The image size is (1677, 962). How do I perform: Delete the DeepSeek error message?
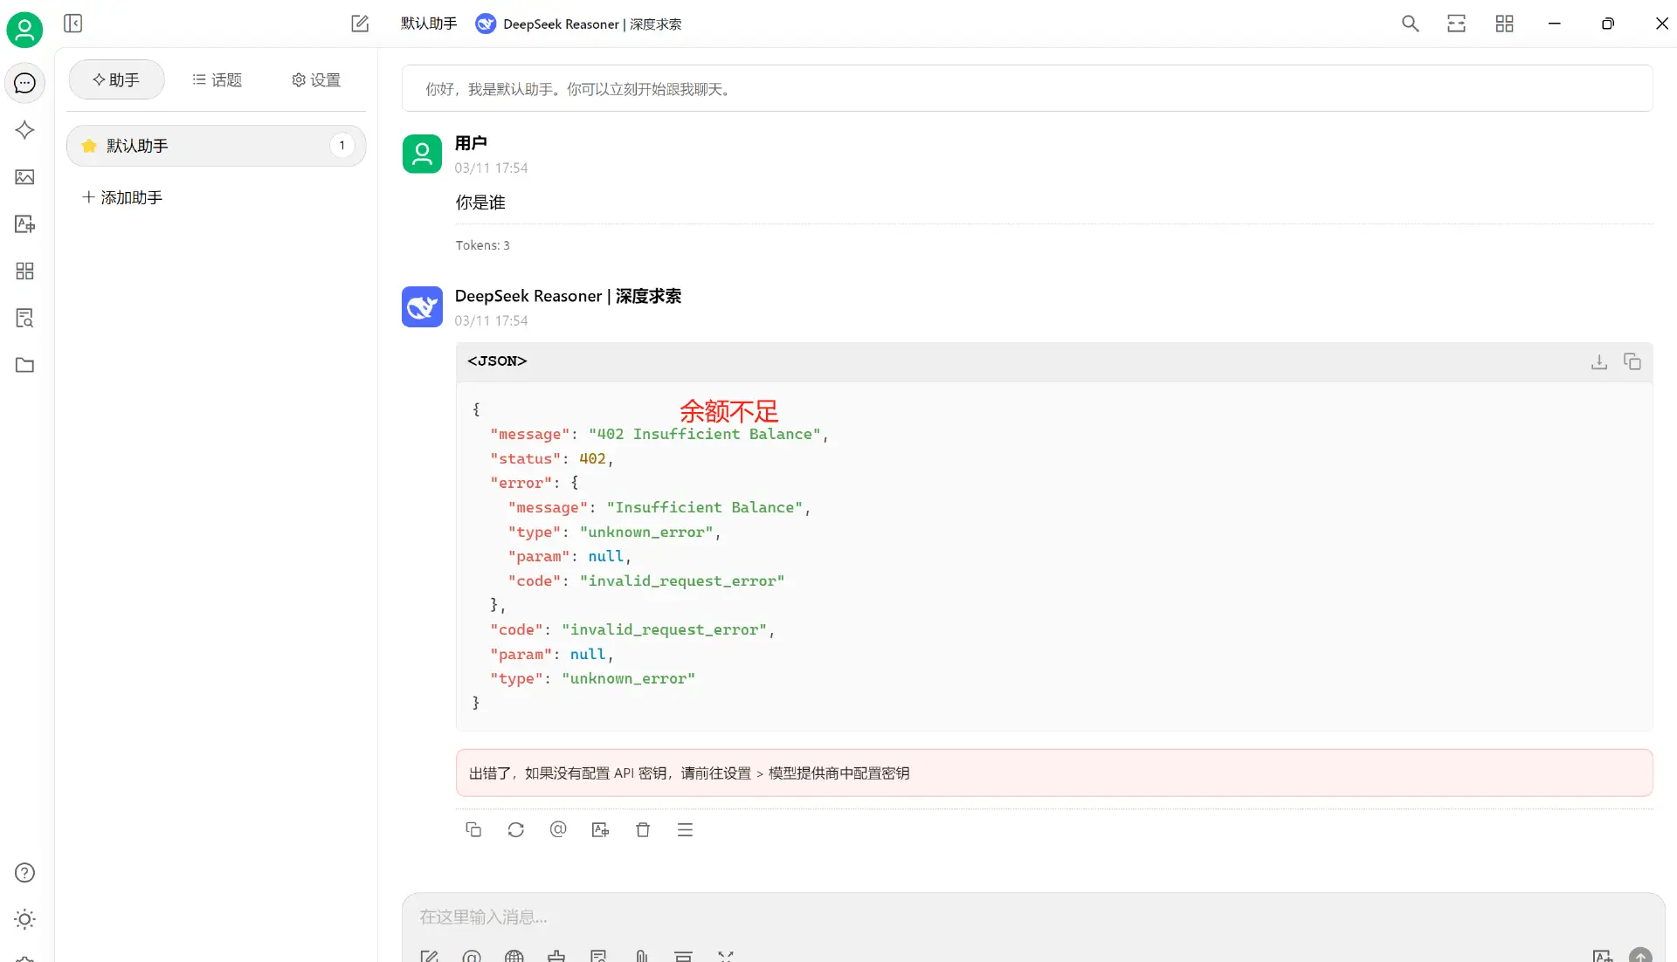coord(643,829)
